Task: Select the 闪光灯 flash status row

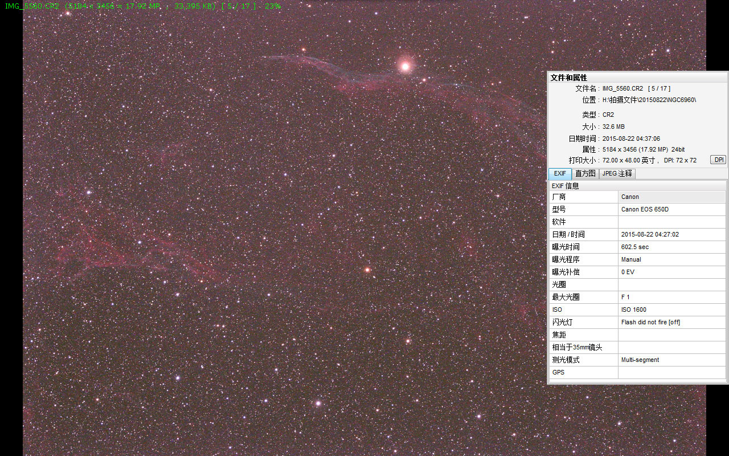Action: click(637, 322)
